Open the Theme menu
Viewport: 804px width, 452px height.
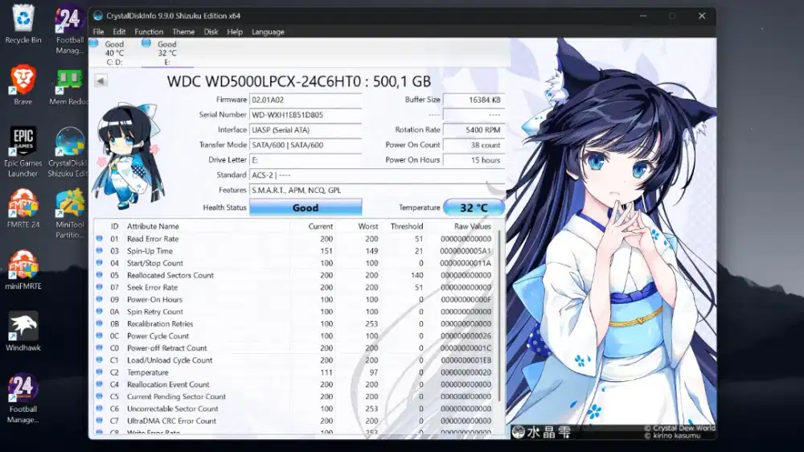pyautogui.click(x=183, y=32)
